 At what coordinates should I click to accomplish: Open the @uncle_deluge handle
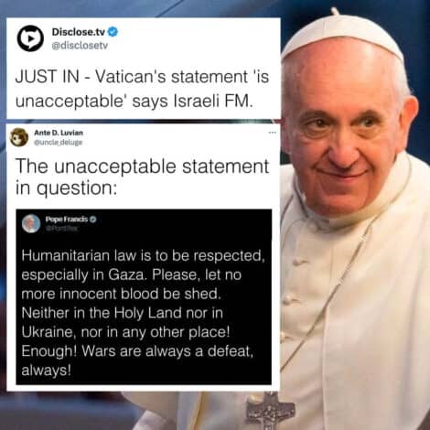click(x=59, y=142)
